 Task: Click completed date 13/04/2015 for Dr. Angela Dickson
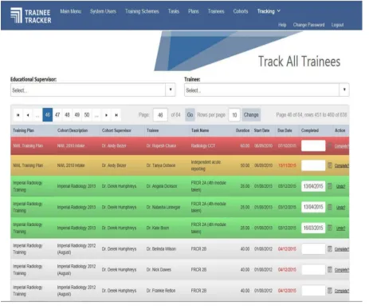point(313,186)
